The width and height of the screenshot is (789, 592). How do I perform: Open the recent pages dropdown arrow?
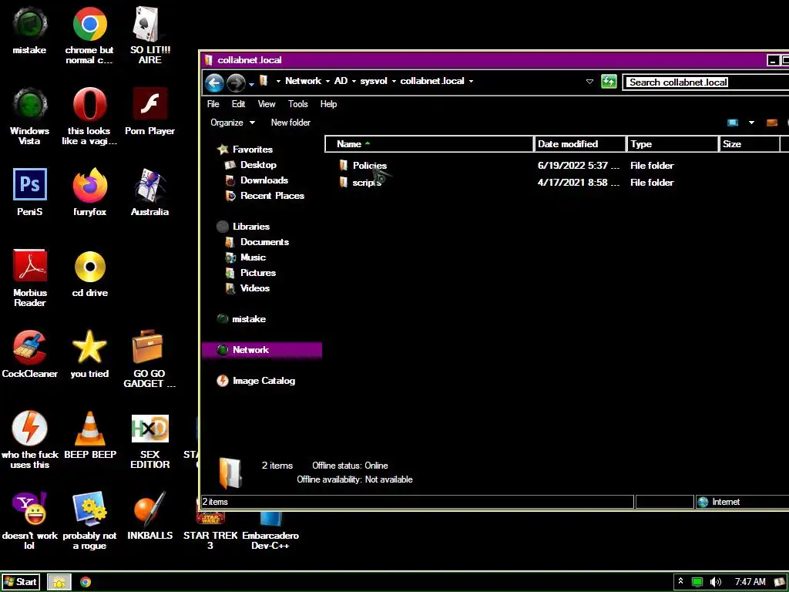[252, 85]
